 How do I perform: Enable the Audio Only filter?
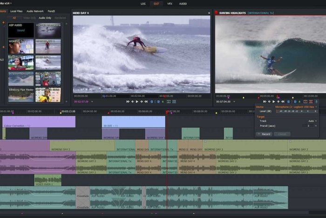pos(45,18)
